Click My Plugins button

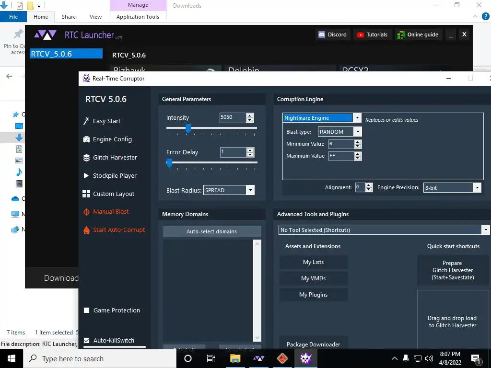[x=314, y=295]
